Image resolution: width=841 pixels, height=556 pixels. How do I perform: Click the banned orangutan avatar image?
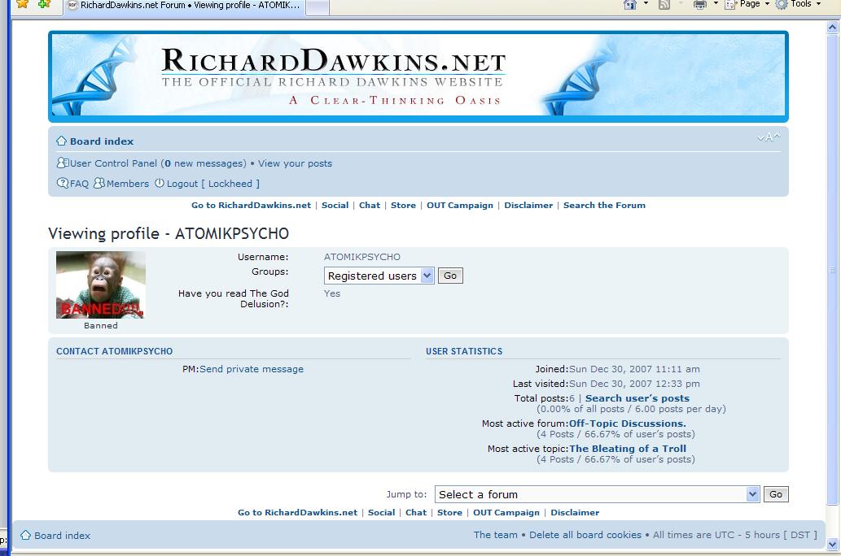[101, 285]
